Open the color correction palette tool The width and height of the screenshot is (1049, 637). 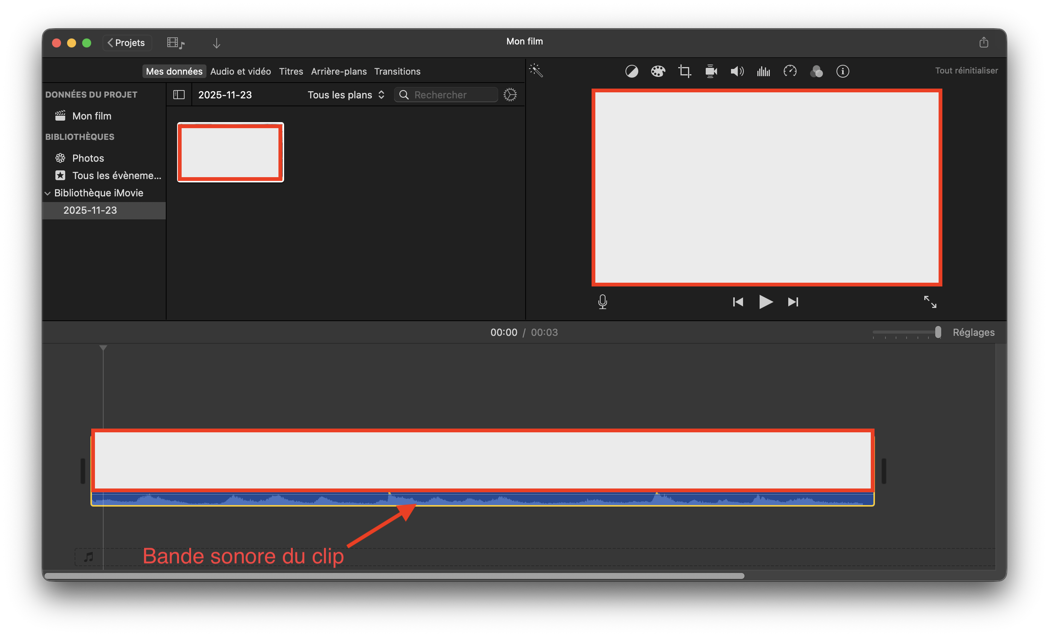click(658, 71)
